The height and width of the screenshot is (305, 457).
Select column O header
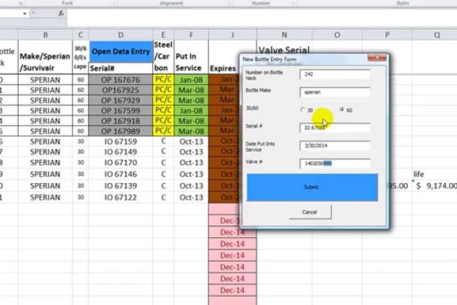(337, 35)
